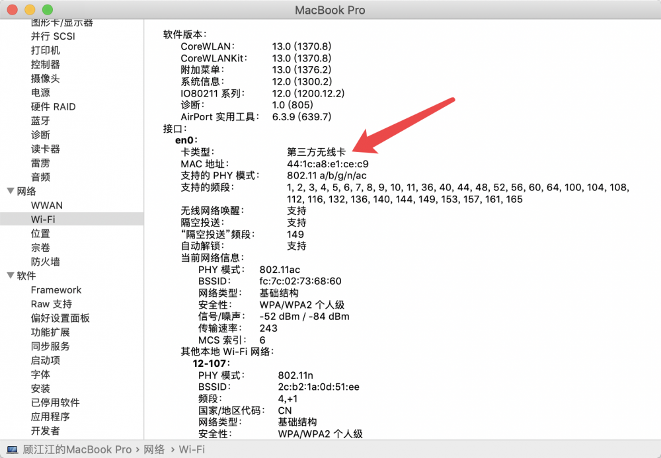Click the IO80211 系列 version 12.0 (1200.12.2)
The image size is (661, 458).
(308, 93)
